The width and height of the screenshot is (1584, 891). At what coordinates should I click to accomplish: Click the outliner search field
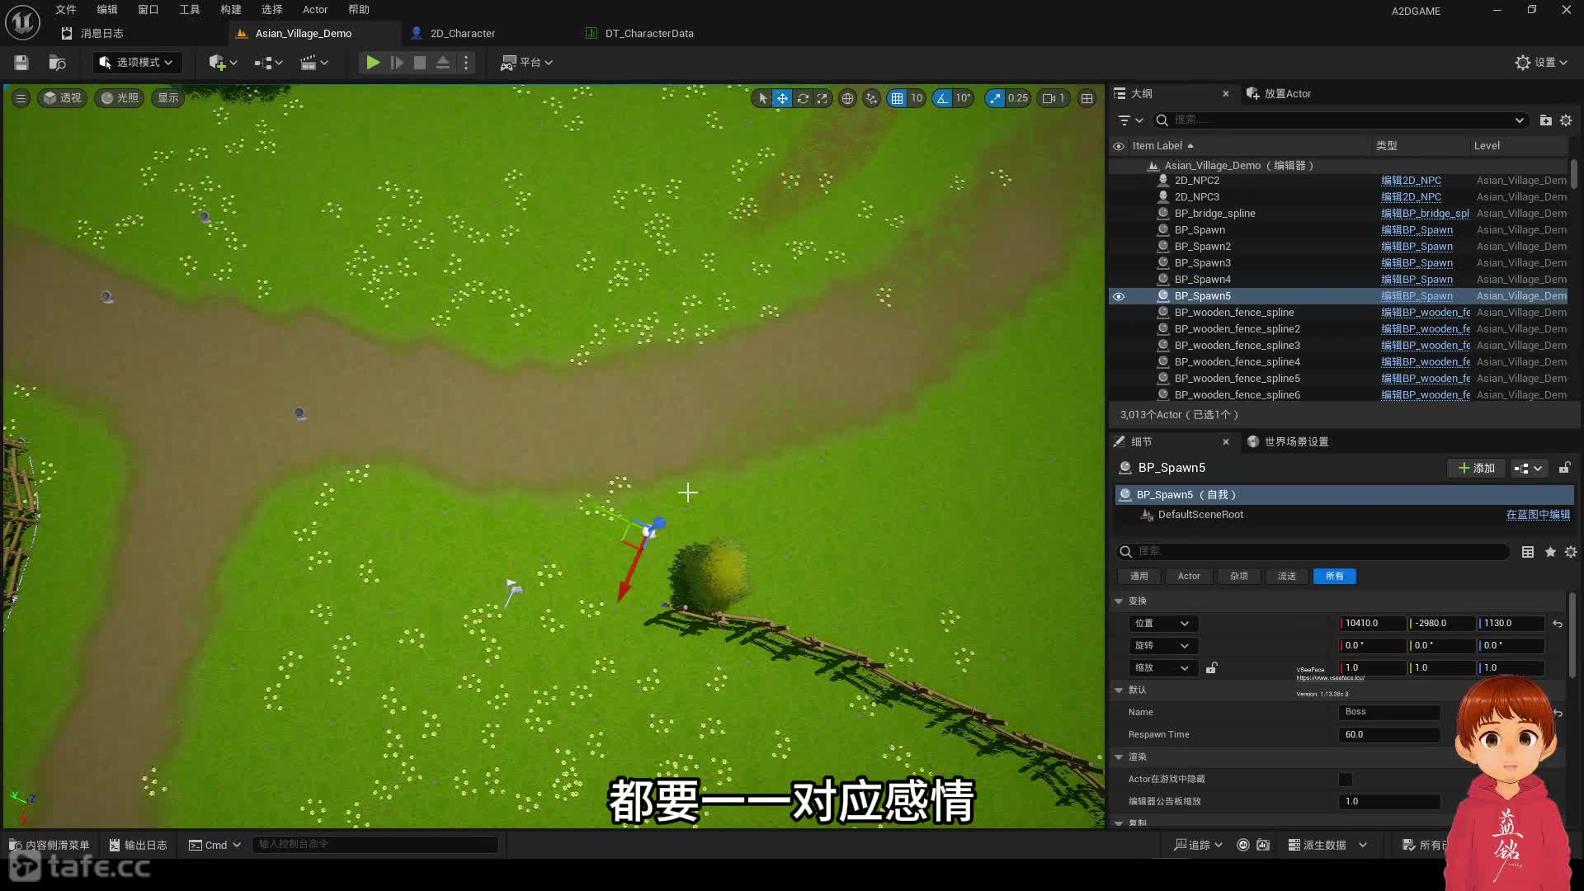[1340, 120]
